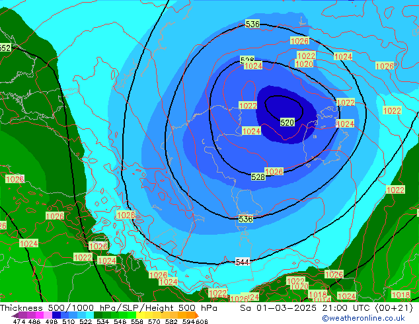Click the legend value 558
Image resolution: width=419 pixels, height=324 pixels.
pyautogui.click(x=137, y=321)
